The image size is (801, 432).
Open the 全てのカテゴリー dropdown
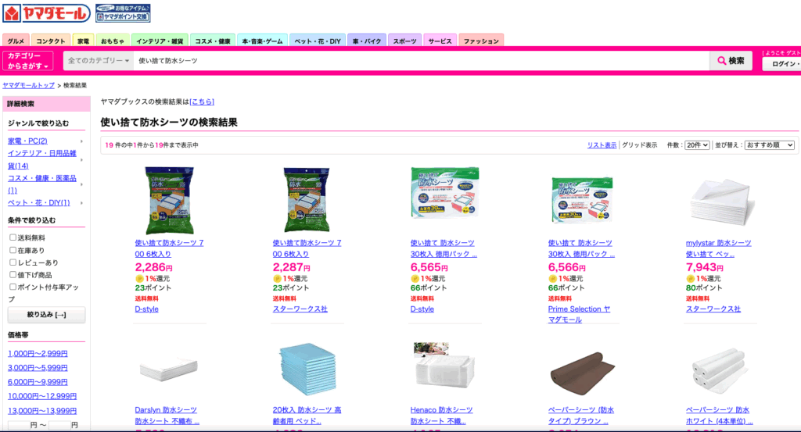pos(99,61)
